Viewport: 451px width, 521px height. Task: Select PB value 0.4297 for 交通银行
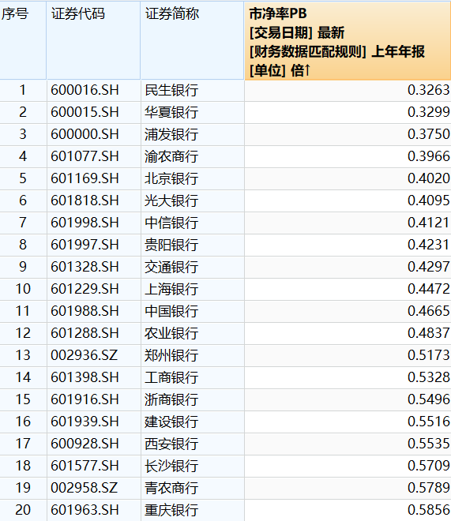point(429,267)
